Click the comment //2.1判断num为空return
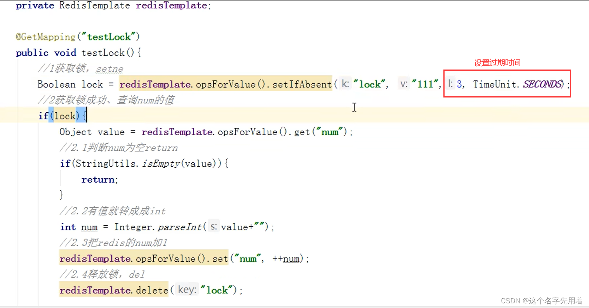 coord(118,148)
